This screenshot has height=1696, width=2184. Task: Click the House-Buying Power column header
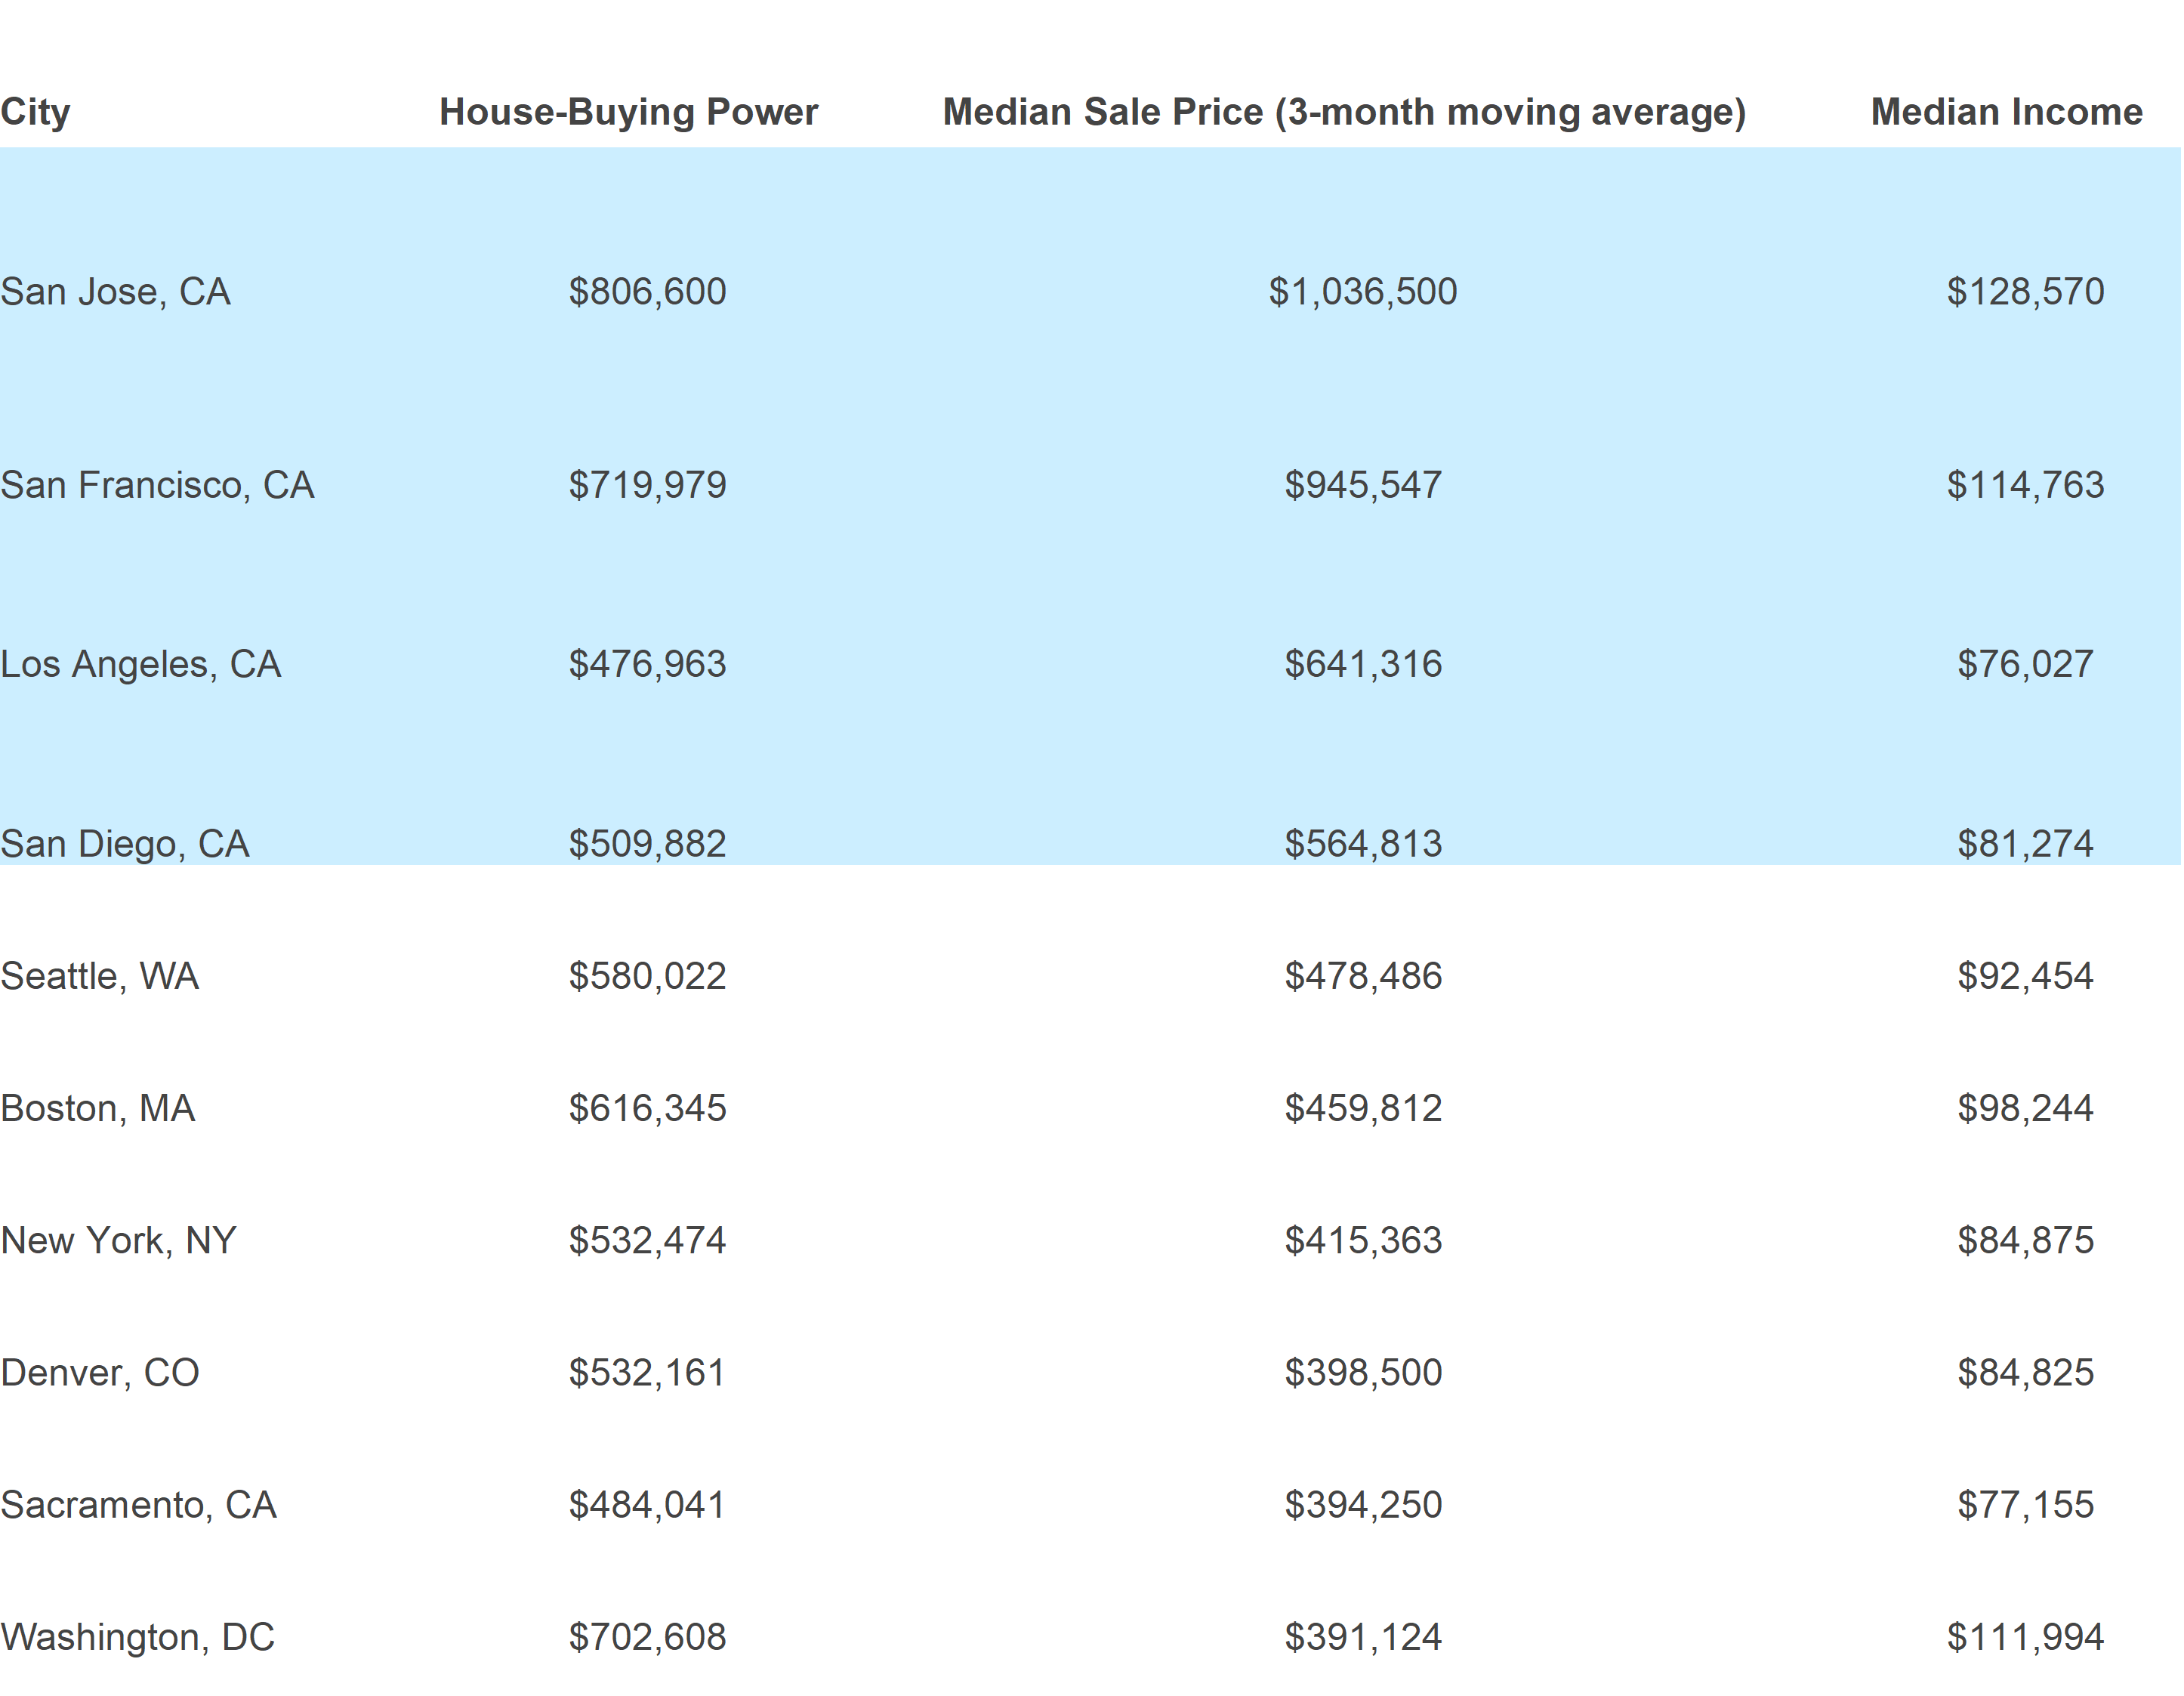(628, 112)
